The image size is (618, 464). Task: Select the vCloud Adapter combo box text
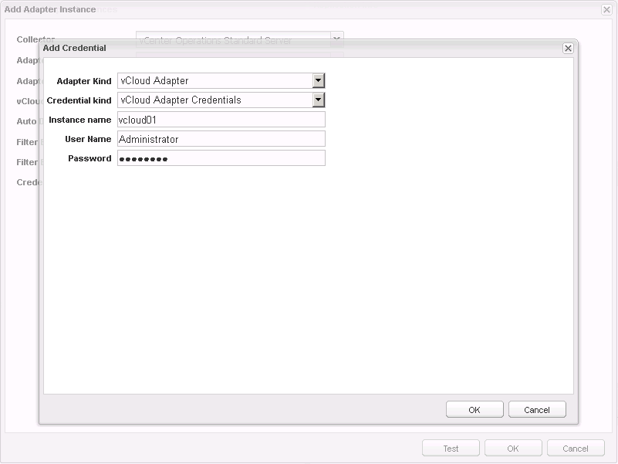point(214,81)
